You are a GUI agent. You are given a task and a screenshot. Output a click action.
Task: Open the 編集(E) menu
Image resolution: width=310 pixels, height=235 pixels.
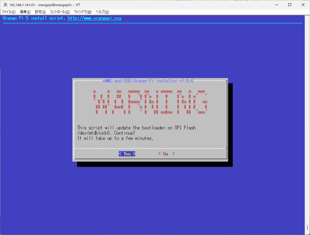pyautogui.click(x=25, y=12)
